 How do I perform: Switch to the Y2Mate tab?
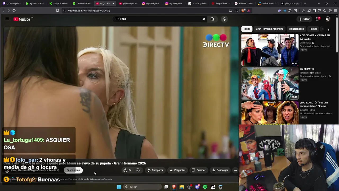pyautogui.click(x=244, y=3)
